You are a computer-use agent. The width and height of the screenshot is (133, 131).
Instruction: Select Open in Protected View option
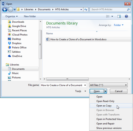click(109, 119)
